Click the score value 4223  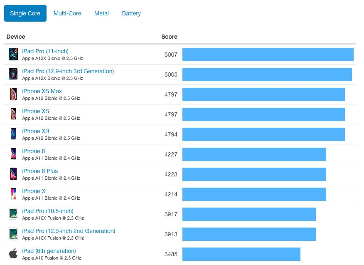pyautogui.click(x=171, y=175)
